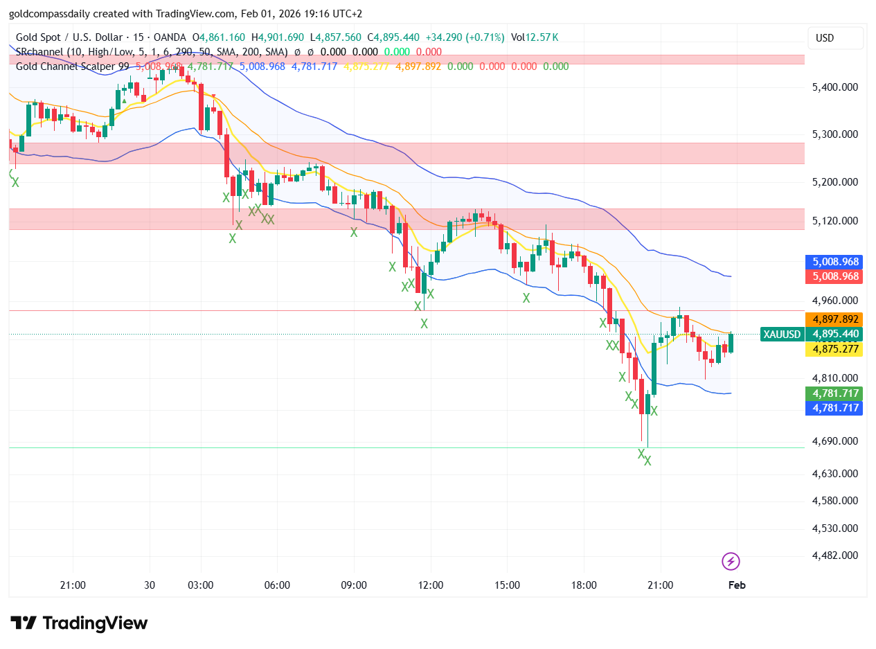The width and height of the screenshot is (876, 649).
Task: Hide the Gold Channel Scalper 99 indicator
Action: click(69, 66)
